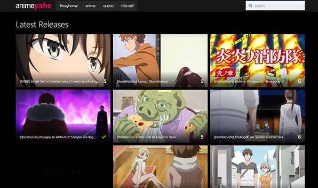Click Bungou to Alchemist title text
This screenshot has height=188, width=318.
pos(58,137)
